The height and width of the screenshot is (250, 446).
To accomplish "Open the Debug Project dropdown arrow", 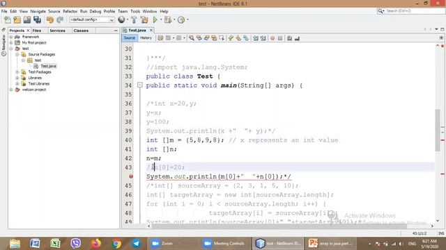I will tap(174, 20).
